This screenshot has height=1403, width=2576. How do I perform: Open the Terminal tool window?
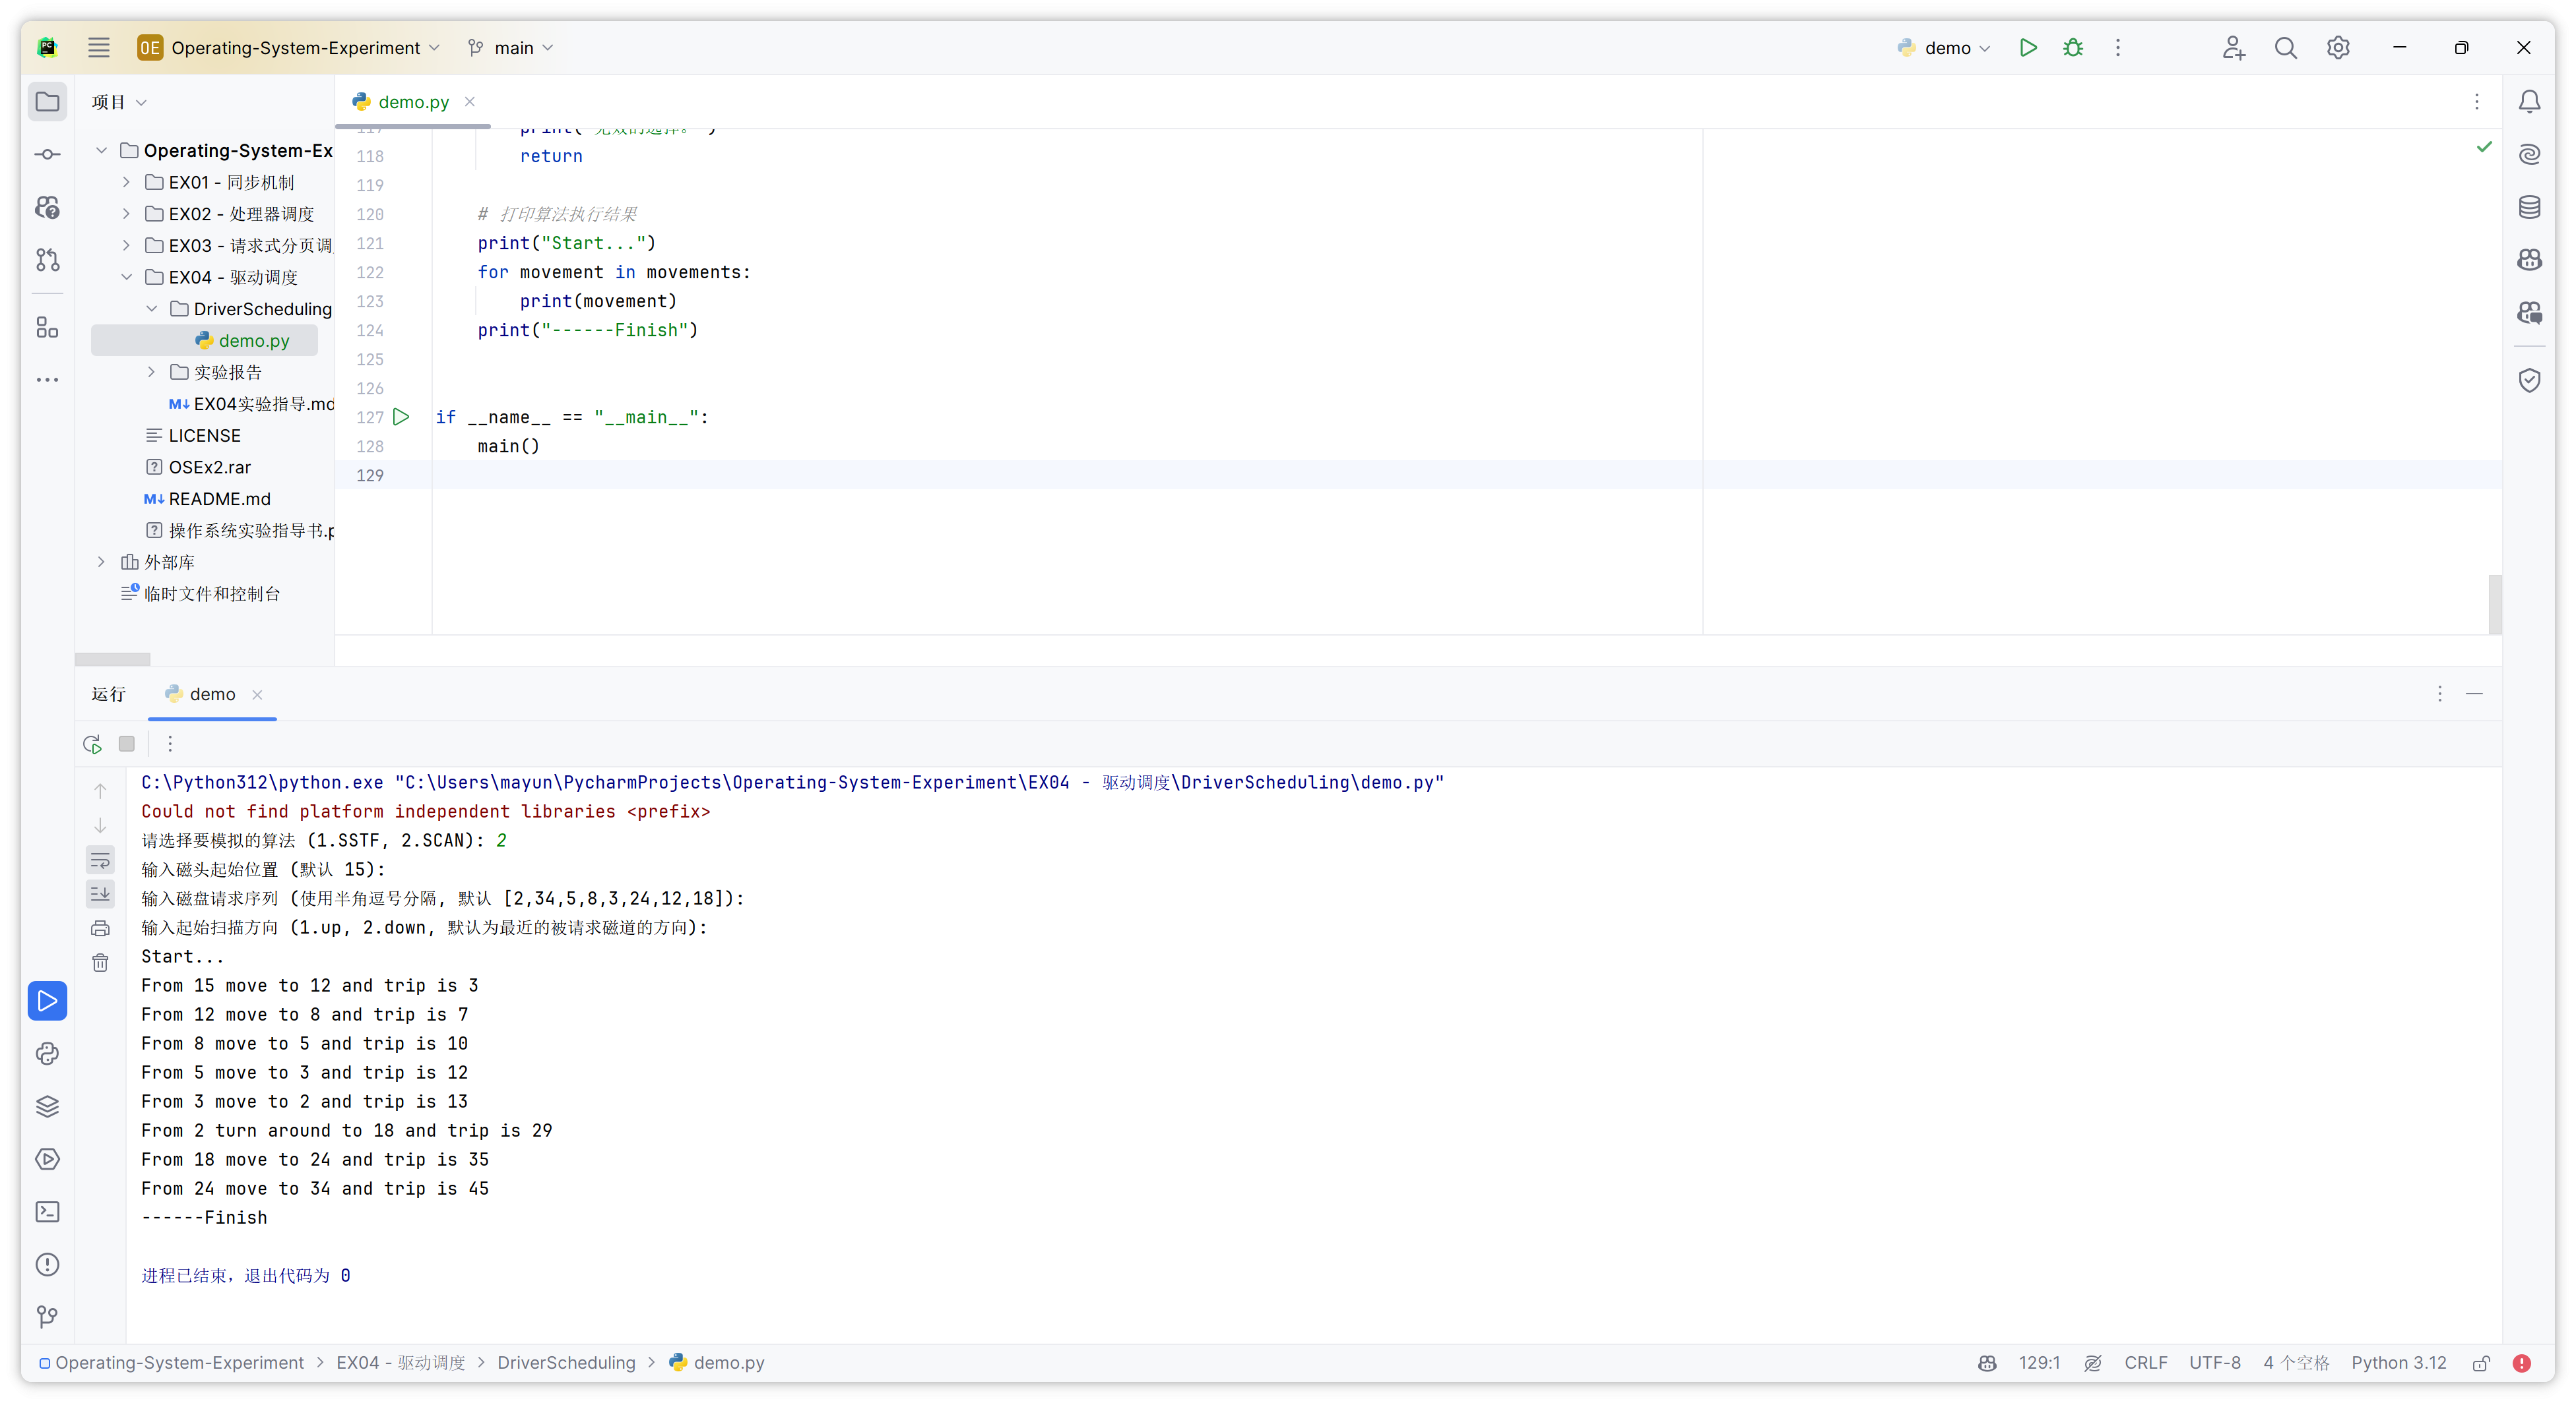pos(47,1212)
